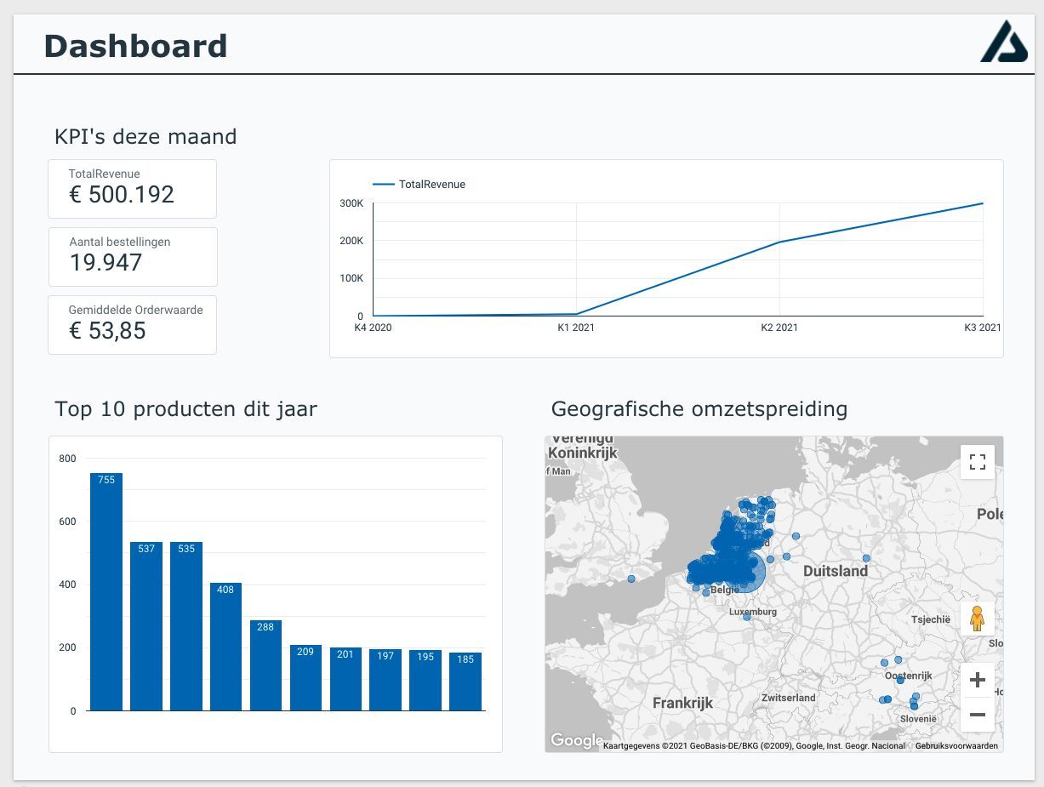The width and height of the screenshot is (1044, 787).
Task: Zoom out using the map minus icon
Action: pyautogui.click(x=977, y=715)
